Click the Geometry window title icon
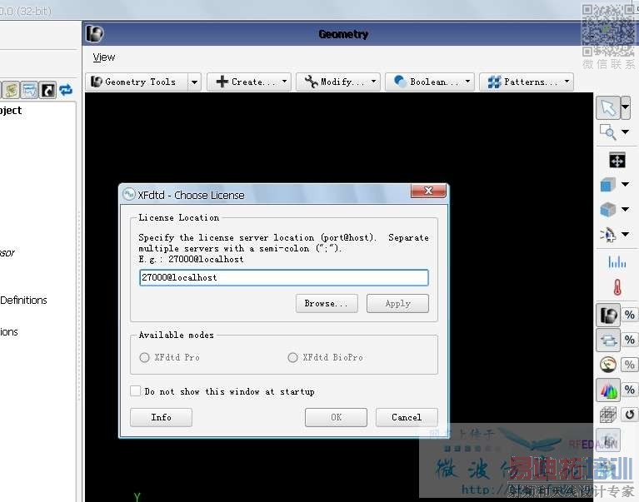The width and height of the screenshot is (639, 502). pos(95,34)
